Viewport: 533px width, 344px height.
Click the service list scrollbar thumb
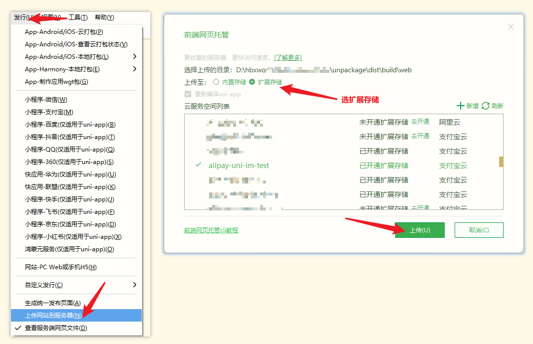(x=501, y=162)
